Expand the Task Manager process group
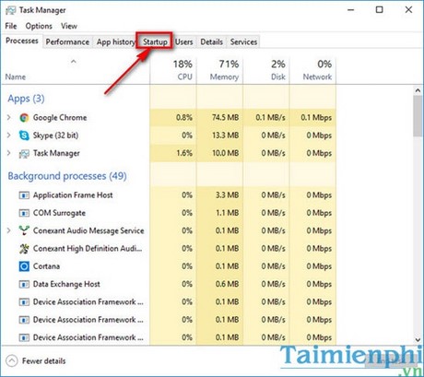The height and width of the screenshot is (377, 424). pos(9,153)
